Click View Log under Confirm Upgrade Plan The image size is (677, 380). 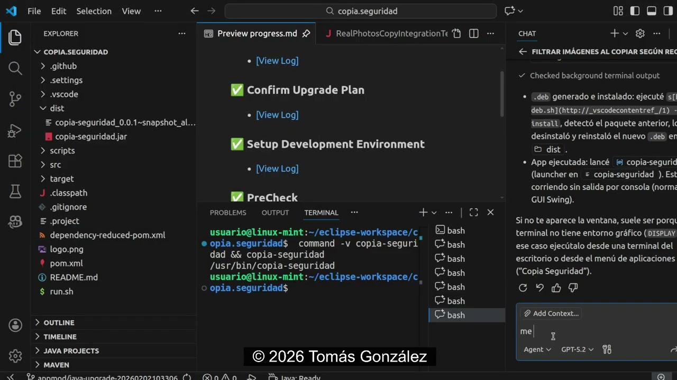point(277,115)
